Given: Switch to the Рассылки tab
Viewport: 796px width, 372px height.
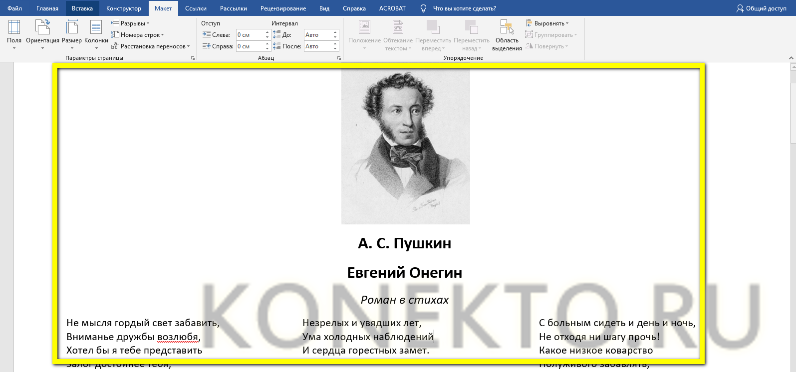Looking at the screenshot, I should (x=234, y=8).
